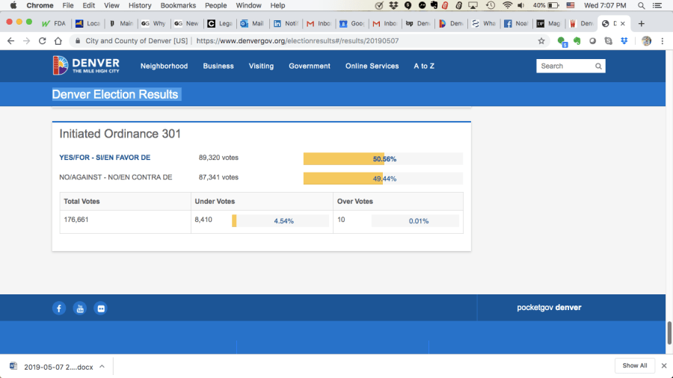This screenshot has width=673, height=378.
Task: Open Government navigation link
Action: pos(310,66)
